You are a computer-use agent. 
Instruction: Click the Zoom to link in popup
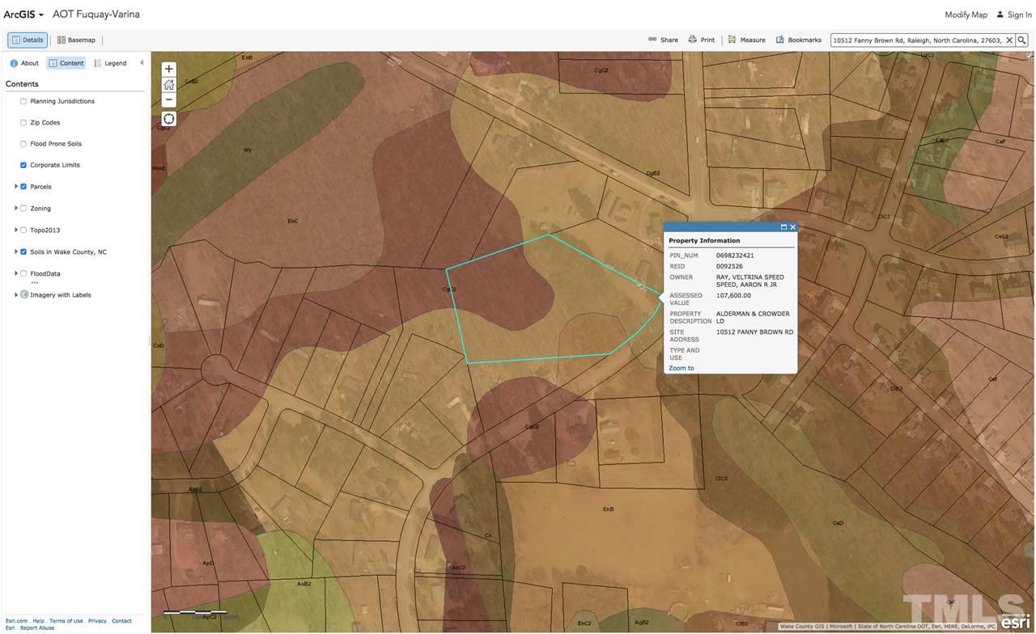(x=681, y=368)
